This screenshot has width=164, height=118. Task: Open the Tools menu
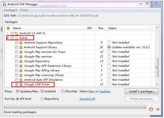pyautogui.click(x=24, y=10)
